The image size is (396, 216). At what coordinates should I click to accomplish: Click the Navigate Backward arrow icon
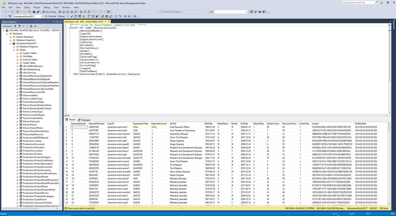6,12
